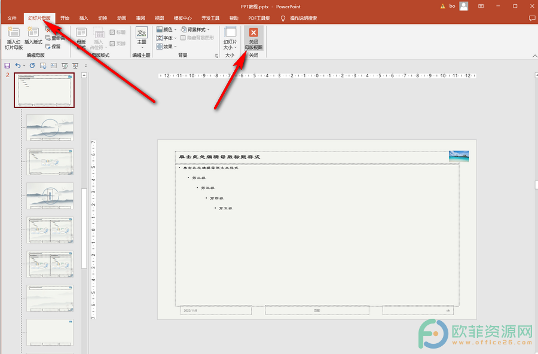The image size is (538, 354).
Task: Click the thumbnail pane scrollbar thumb
Action: (84, 228)
